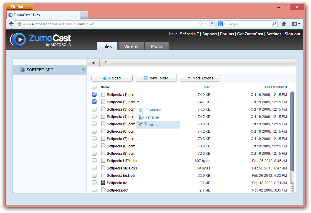The width and height of the screenshot is (311, 213).
Task: Click dropdown arrow next to Softpedia (2).dcm
Action: tap(138, 101)
